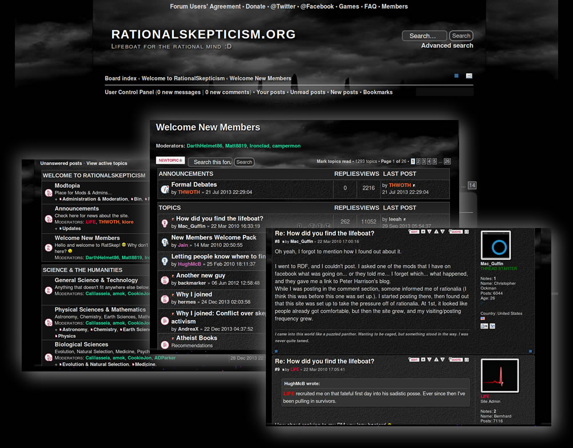Click the delete icon on Mac_Guffin's post
The width and height of the screenshot is (573, 448).
[x=423, y=231]
